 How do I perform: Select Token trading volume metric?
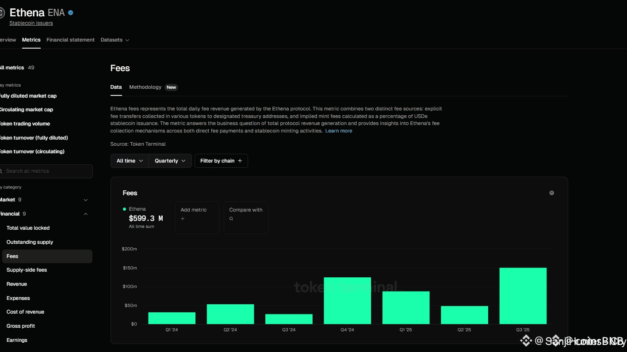(x=25, y=124)
